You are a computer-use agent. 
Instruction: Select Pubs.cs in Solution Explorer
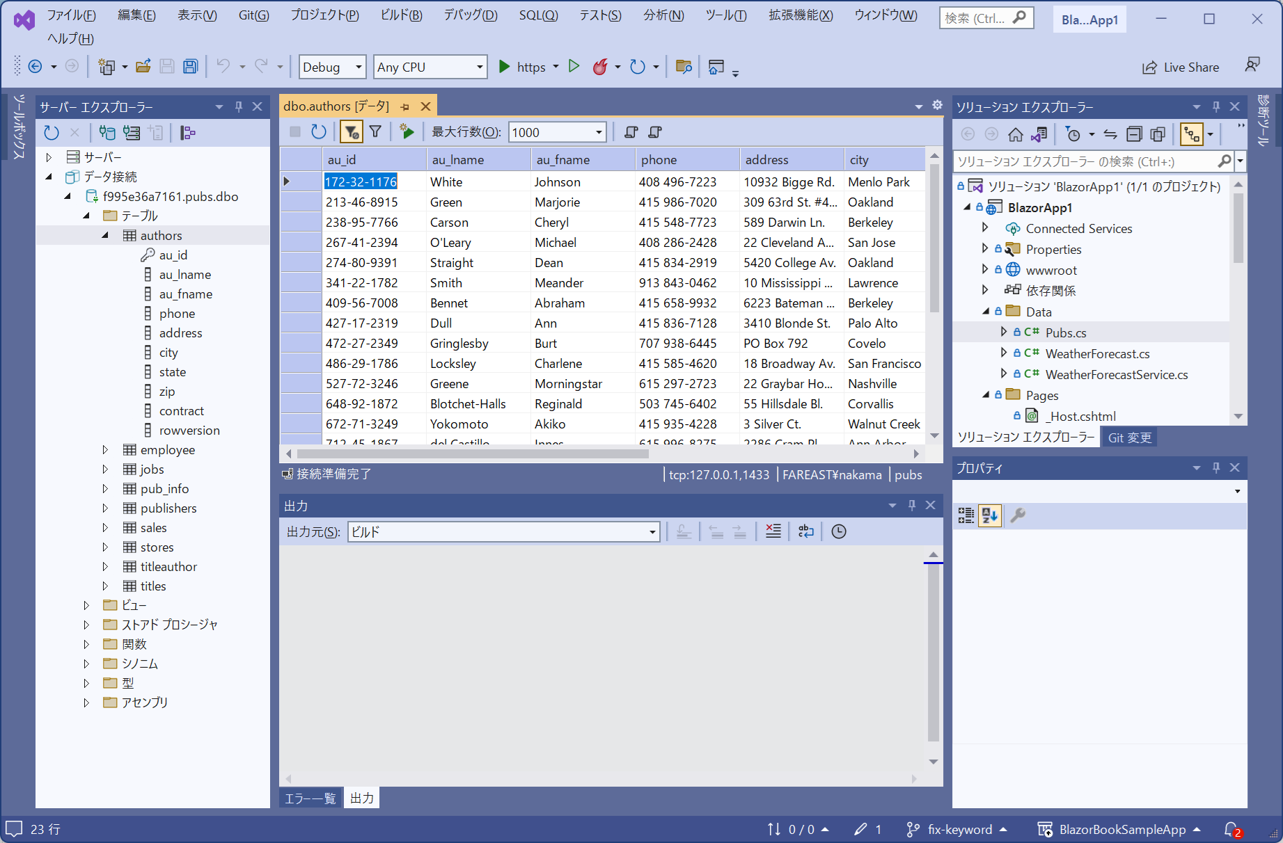point(1066,332)
